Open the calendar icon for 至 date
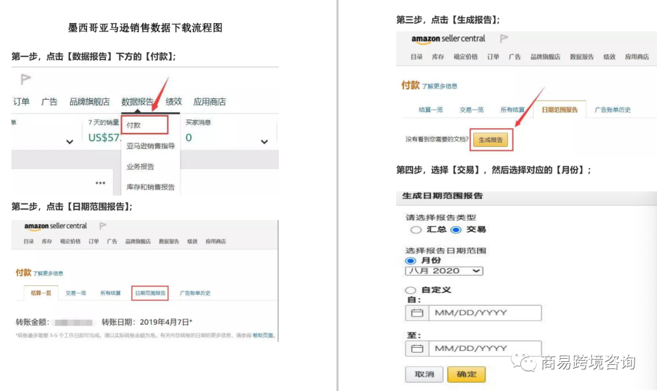657x391 pixels. tap(417, 348)
